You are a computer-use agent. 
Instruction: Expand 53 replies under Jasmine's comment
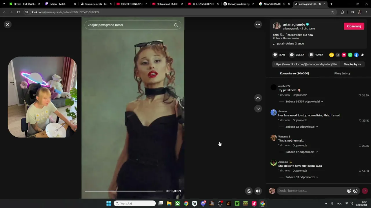tap(302, 177)
